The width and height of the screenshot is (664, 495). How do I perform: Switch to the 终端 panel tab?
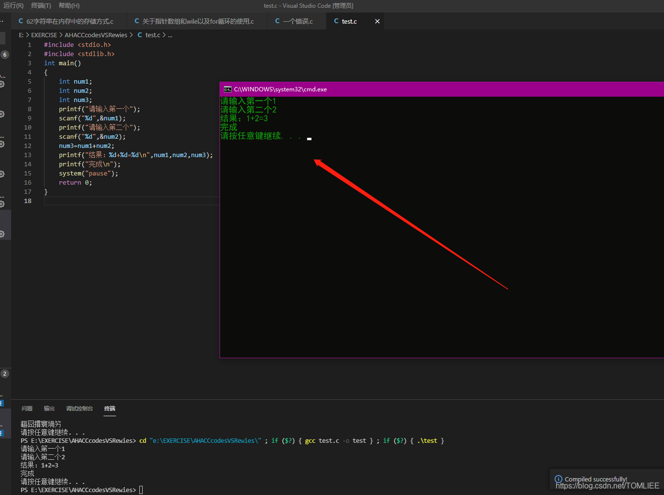(110, 408)
